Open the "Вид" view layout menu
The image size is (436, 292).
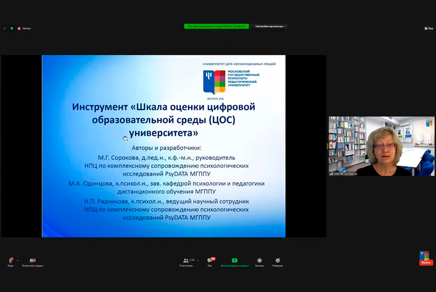point(428,28)
